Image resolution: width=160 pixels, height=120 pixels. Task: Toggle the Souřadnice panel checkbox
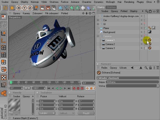(37, 93)
